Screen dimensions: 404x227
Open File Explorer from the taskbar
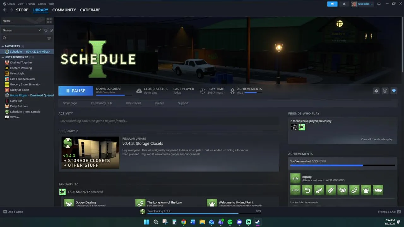point(202,222)
